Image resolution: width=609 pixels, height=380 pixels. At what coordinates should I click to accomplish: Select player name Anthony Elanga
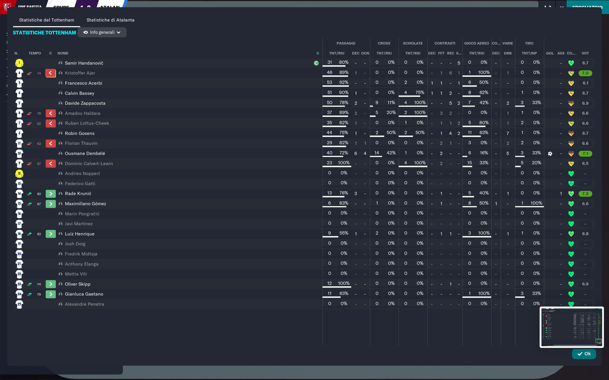click(x=81, y=264)
